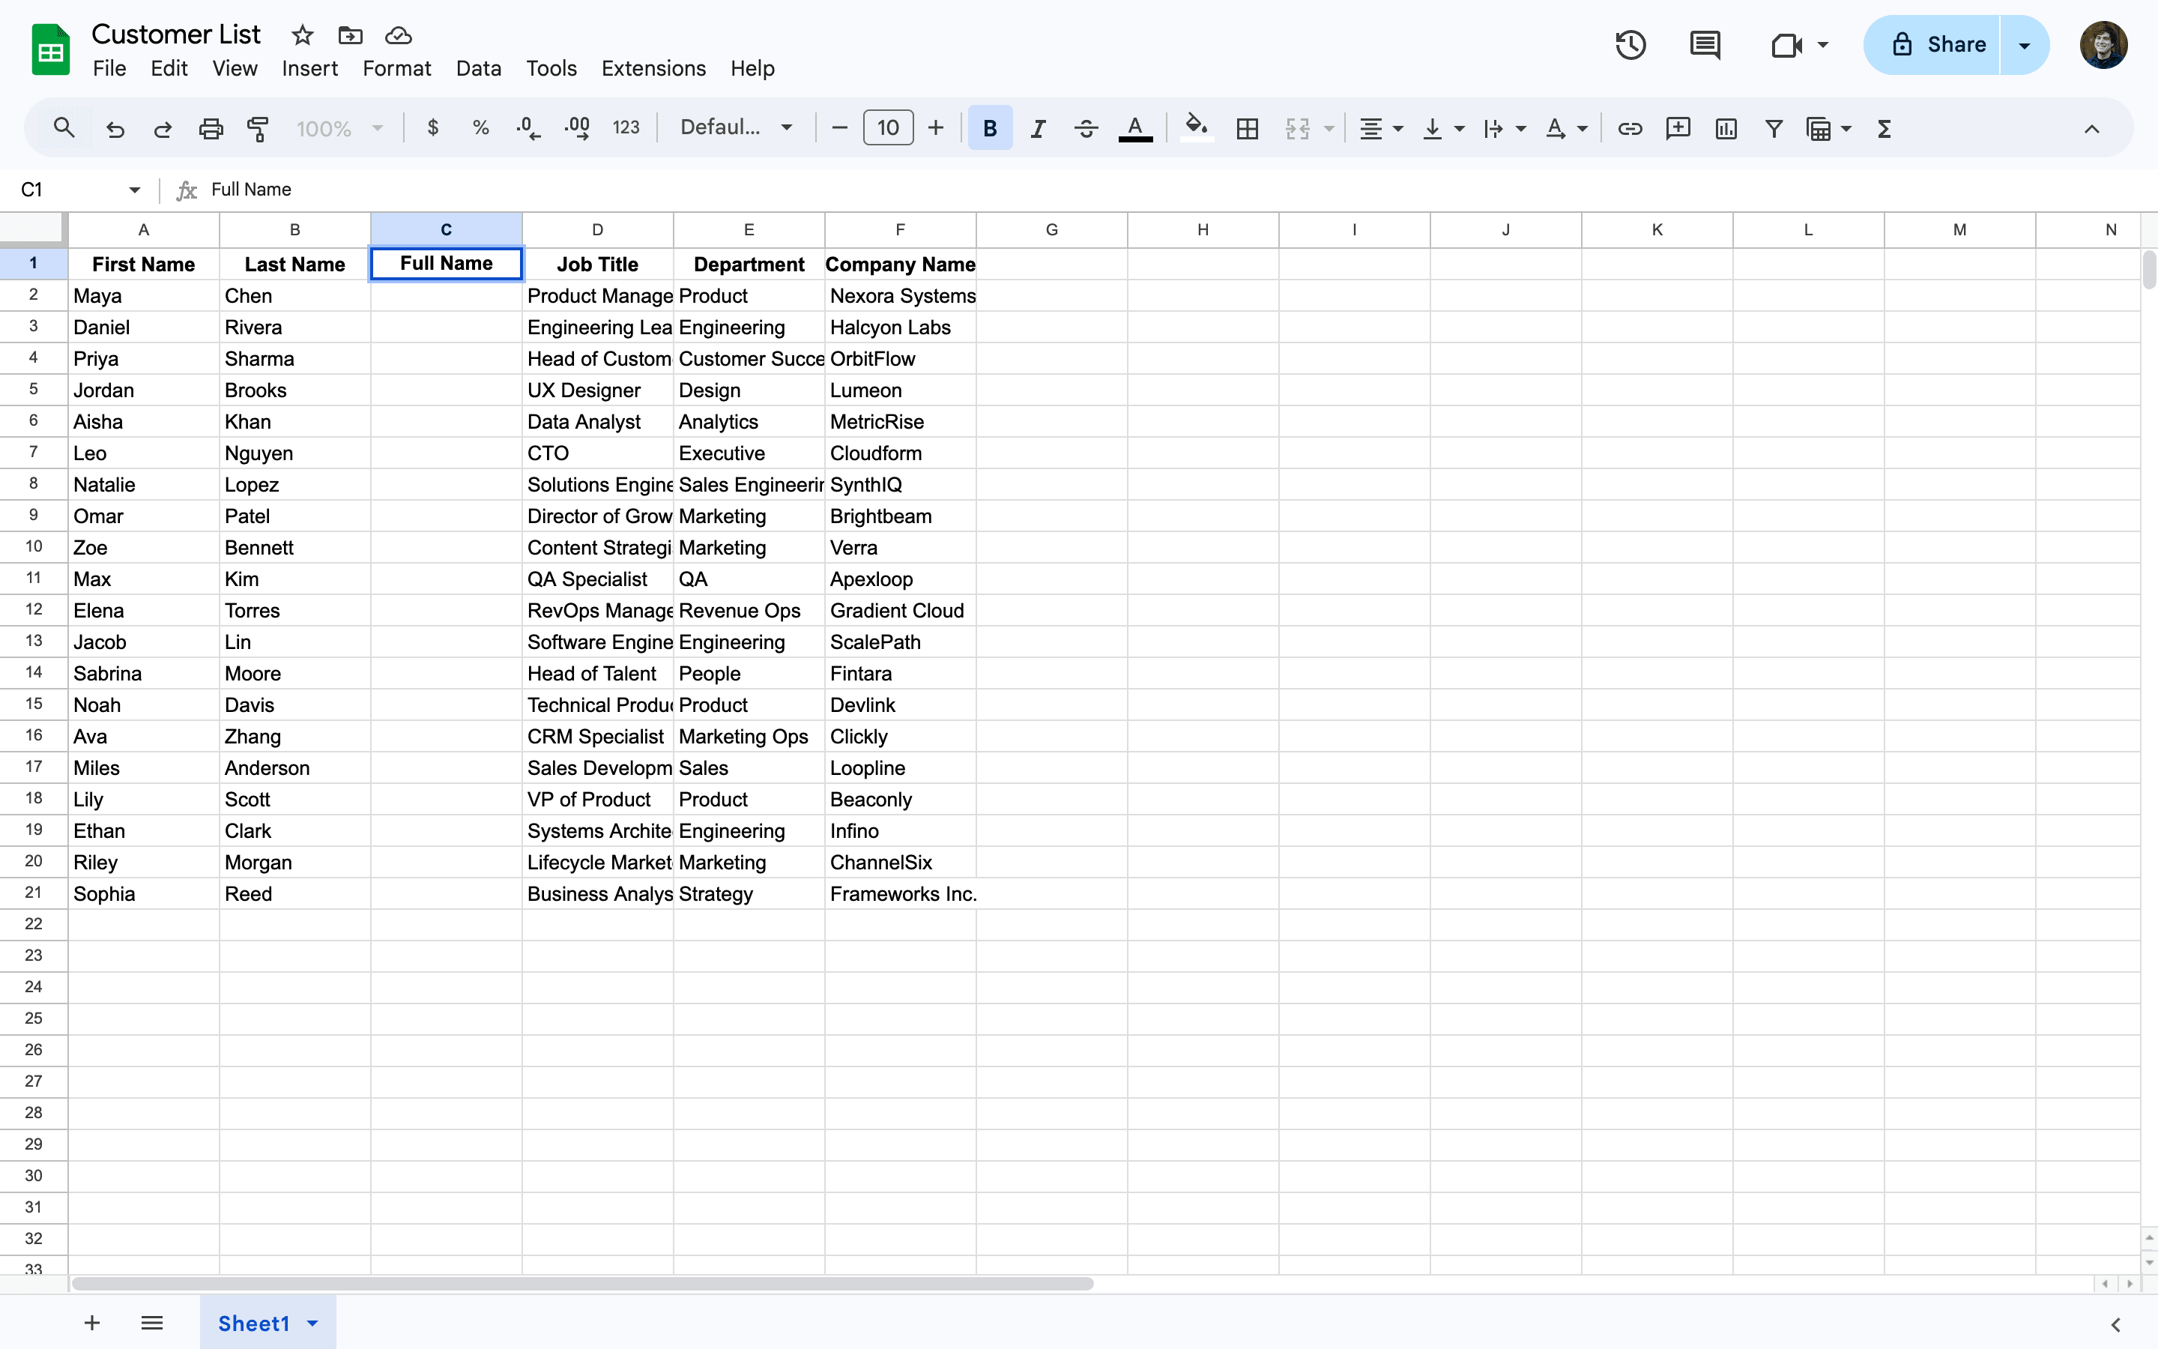The image size is (2158, 1349).
Task: Open fill color paint bucket
Action: point(1197,128)
